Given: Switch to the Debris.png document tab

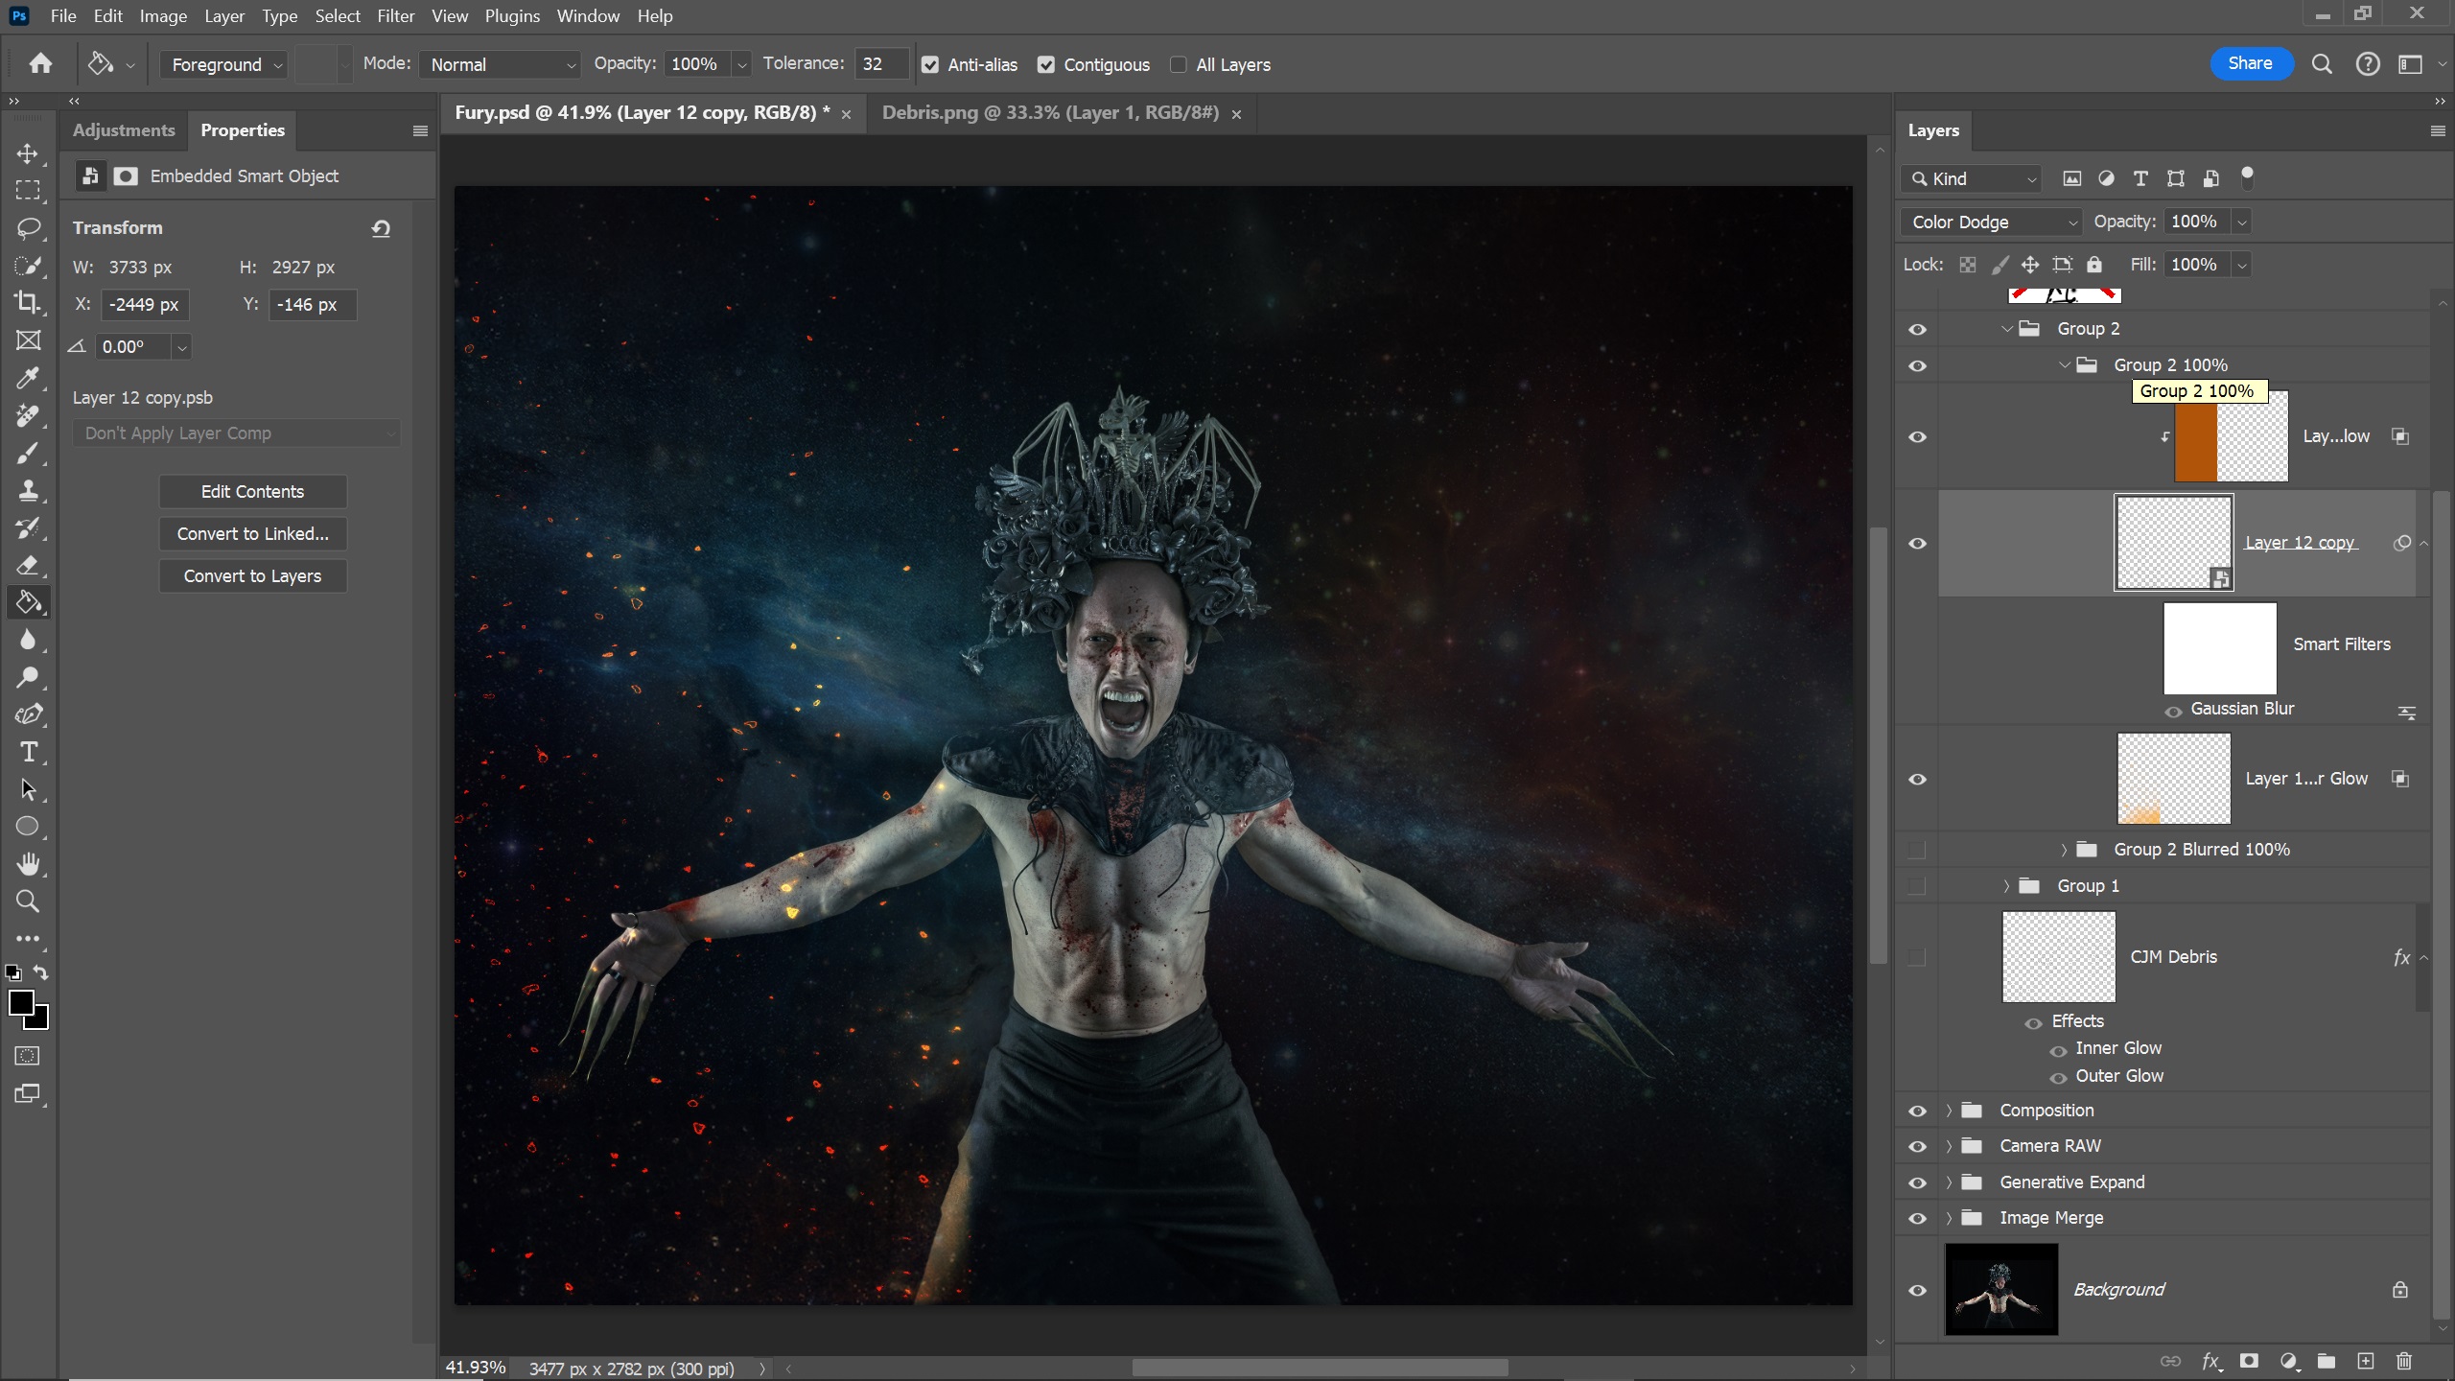Looking at the screenshot, I should pyautogui.click(x=1050, y=113).
